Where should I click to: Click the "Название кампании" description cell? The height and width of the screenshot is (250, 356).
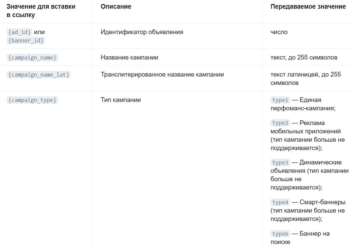point(129,57)
